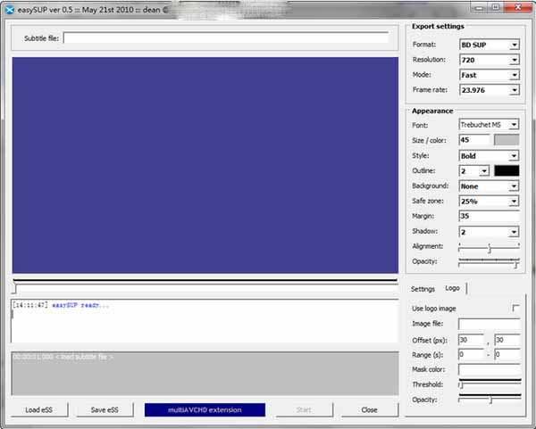This screenshot has width=536, height=429.
Task: Expand the Shadow dropdown
Action: tap(489, 232)
